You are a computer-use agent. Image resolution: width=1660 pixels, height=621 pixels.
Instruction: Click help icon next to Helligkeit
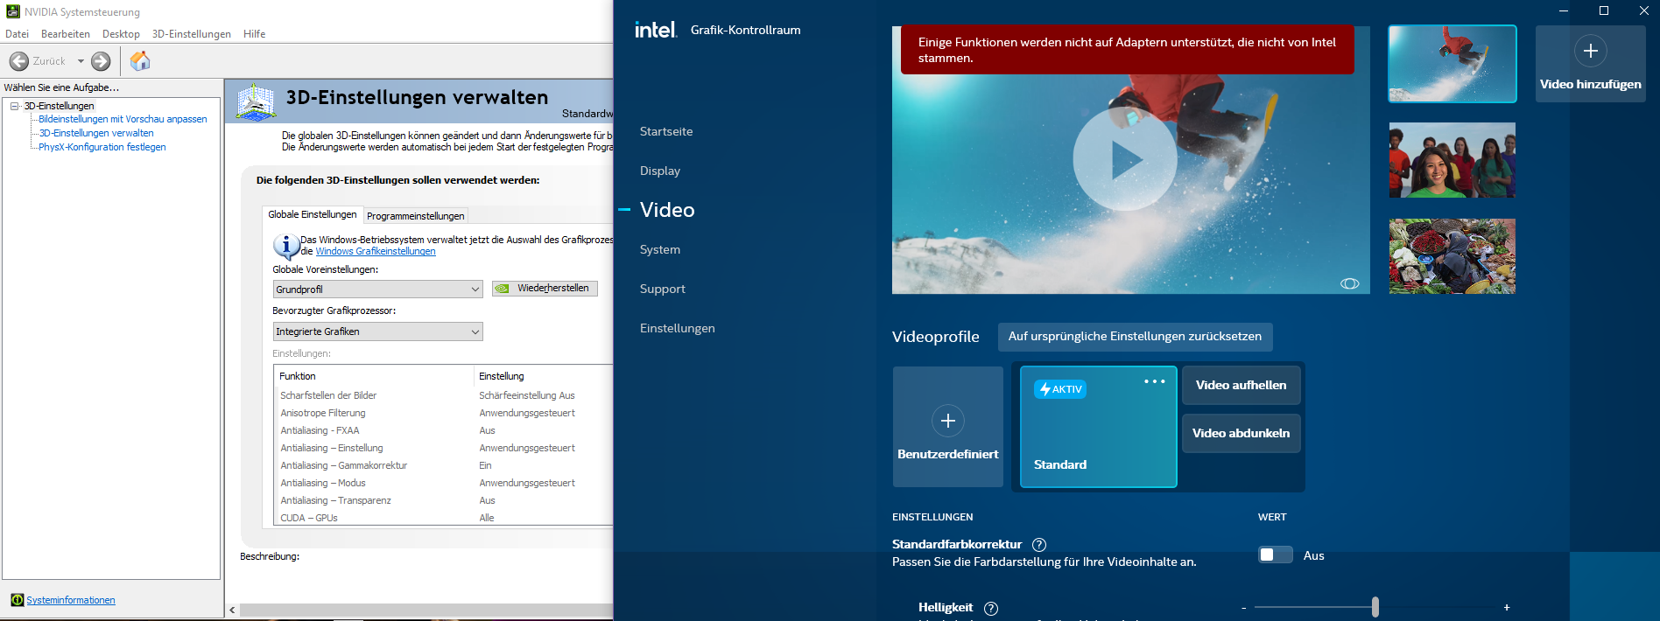(991, 609)
